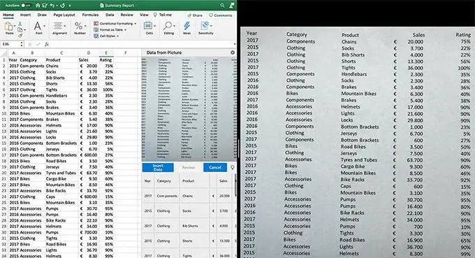Screen dimensions: 475x258
Task: Click the Review button
Action: click(x=189, y=167)
